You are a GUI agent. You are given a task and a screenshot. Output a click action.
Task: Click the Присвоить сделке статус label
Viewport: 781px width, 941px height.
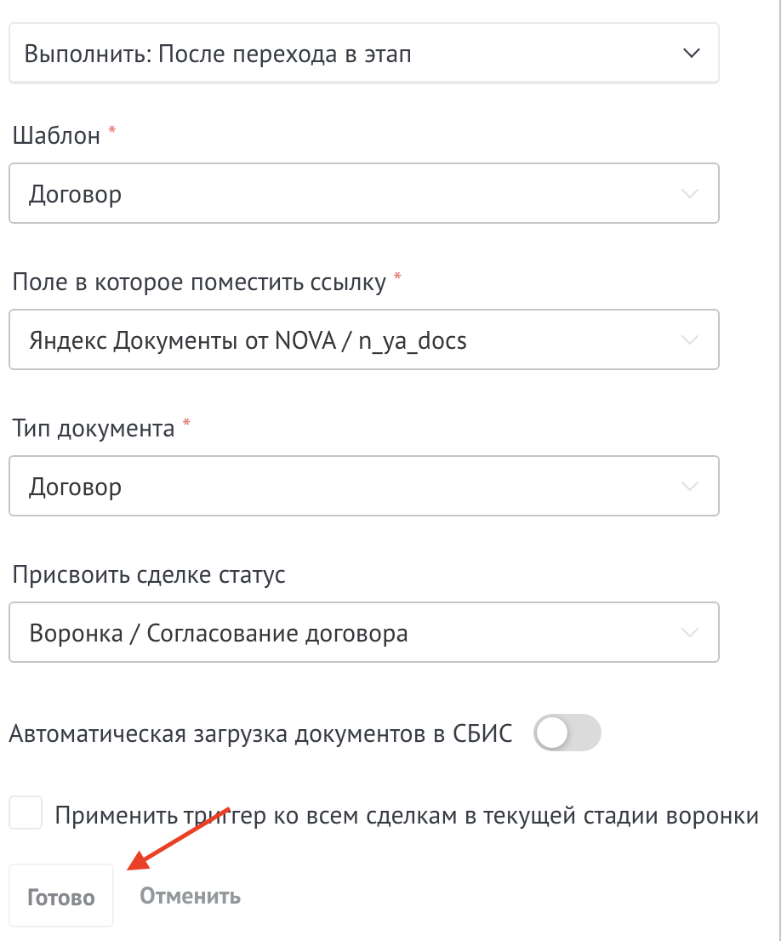point(149,575)
